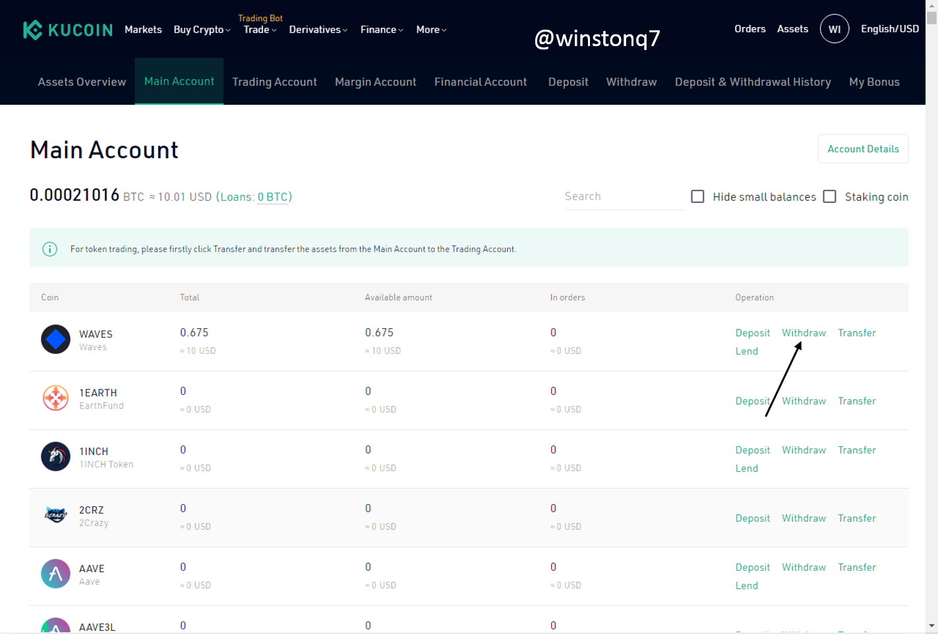The width and height of the screenshot is (938, 634).
Task: Click Withdraw for 1INCH
Action: [804, 450]
